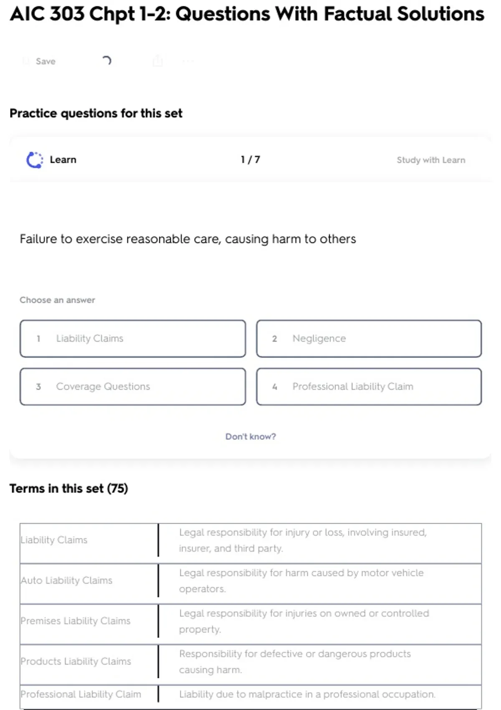Click the Learn mode circular icon
The width and height of the screenshot is (501, 710).
click(x=35, y=160)
